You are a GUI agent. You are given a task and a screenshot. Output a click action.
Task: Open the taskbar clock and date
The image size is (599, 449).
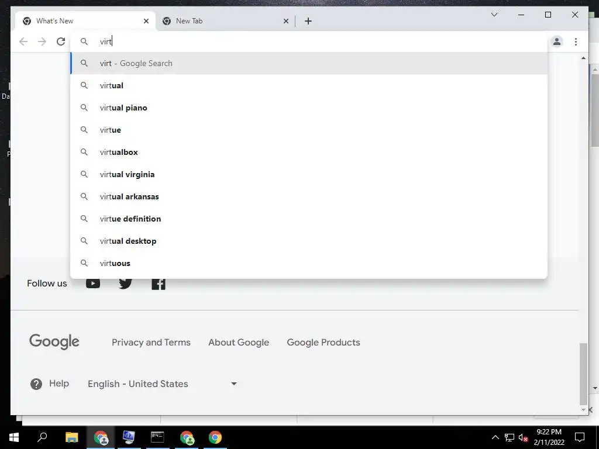(x=549, y=437)
